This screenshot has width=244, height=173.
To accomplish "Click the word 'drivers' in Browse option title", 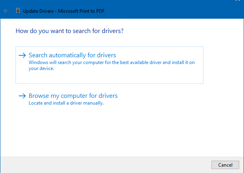I will 108,96.
